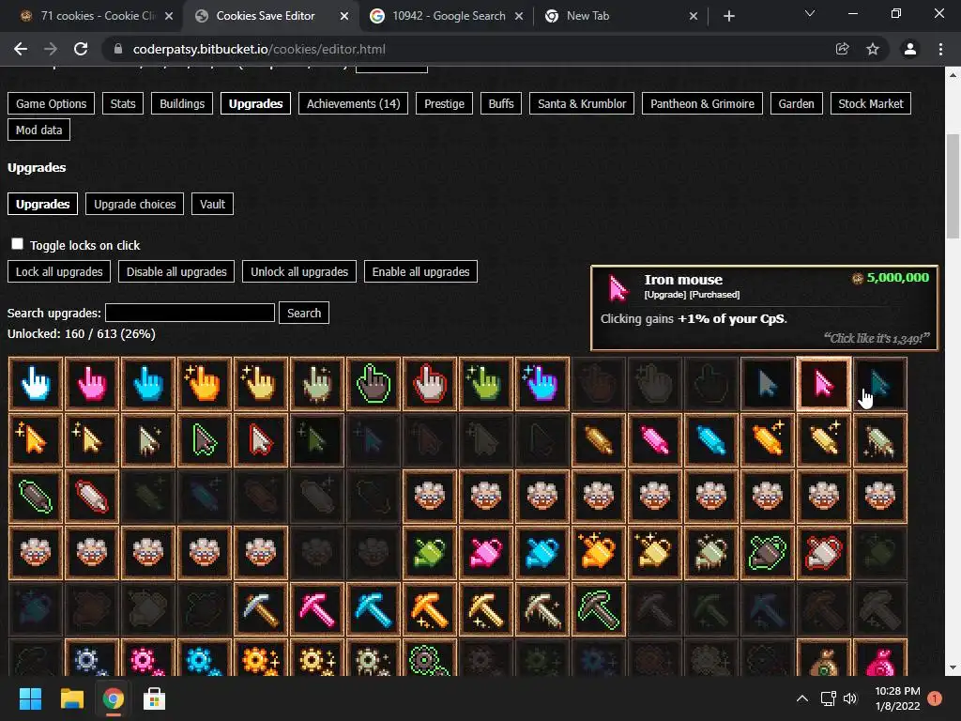961x721 pixels.
Task: Open Chrome's three-dot menu
Action: pos(940,49)
